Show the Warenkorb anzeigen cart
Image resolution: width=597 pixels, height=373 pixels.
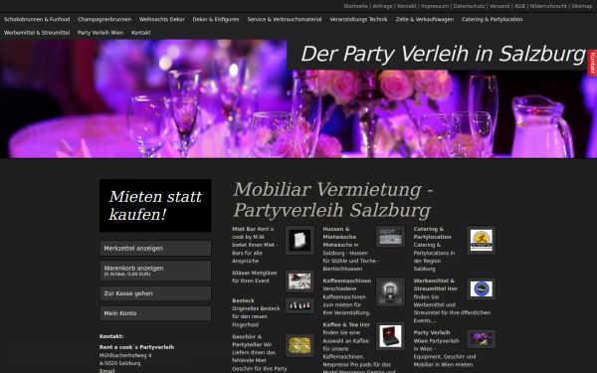(x=155, y=271)
